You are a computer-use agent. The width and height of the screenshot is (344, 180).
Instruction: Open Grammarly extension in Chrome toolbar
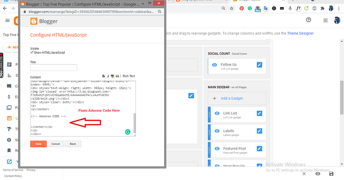click(x=250, y=9)
